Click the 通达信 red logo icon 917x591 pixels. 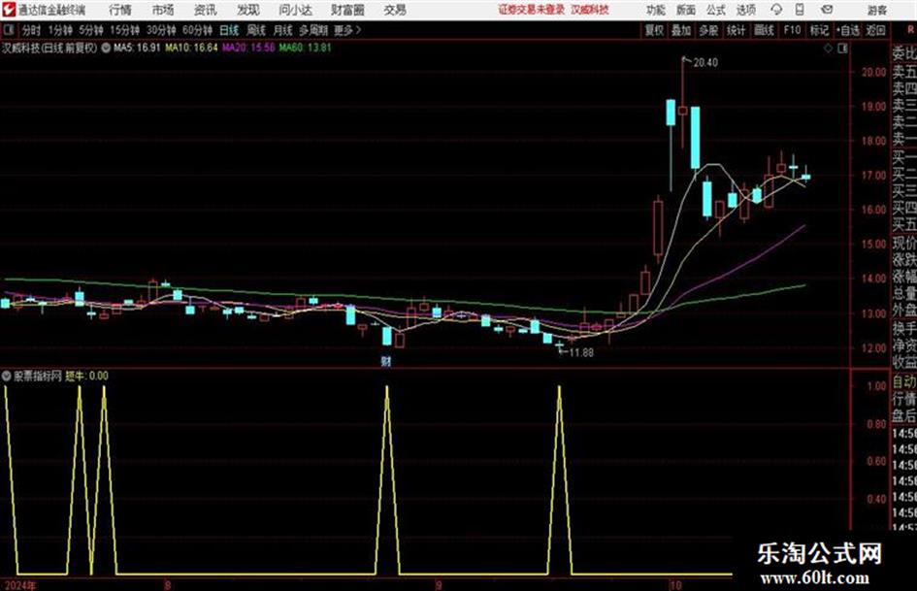pos(9,10)
